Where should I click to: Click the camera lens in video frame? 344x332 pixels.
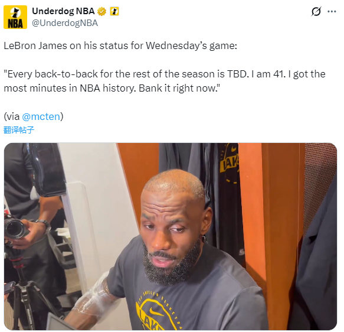click(15, 229)
